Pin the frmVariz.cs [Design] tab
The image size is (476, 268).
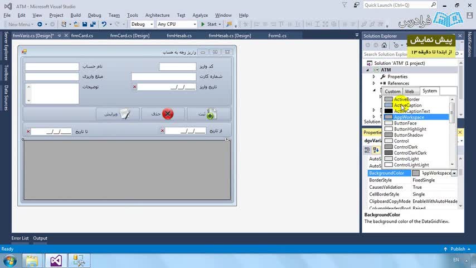click(59, 36)
